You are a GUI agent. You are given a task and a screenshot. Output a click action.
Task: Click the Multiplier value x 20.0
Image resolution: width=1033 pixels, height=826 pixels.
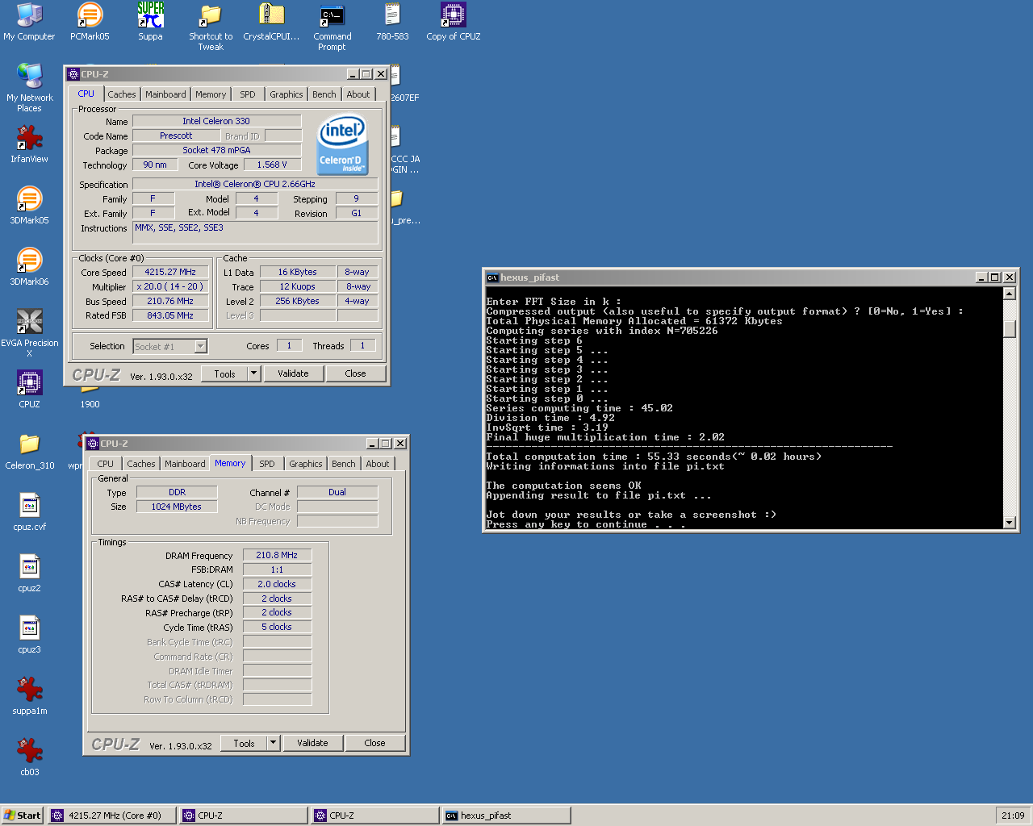(x=170, y=287)
